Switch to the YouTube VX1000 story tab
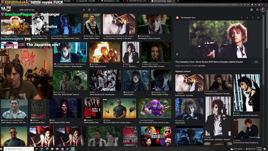268x151 pixels. [x=138, y=1]
